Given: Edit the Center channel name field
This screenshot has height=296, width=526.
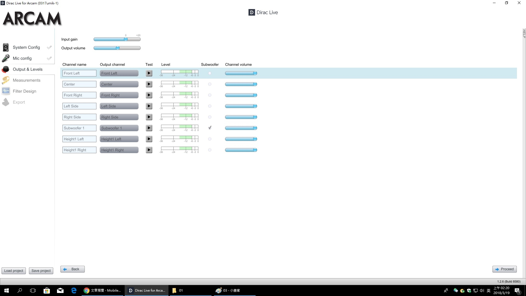Looking at the screenshot, I should [79, 84].
